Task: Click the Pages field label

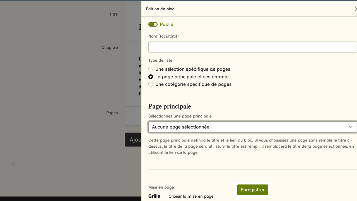Action: pyautogui.click(x=112, y=113)
